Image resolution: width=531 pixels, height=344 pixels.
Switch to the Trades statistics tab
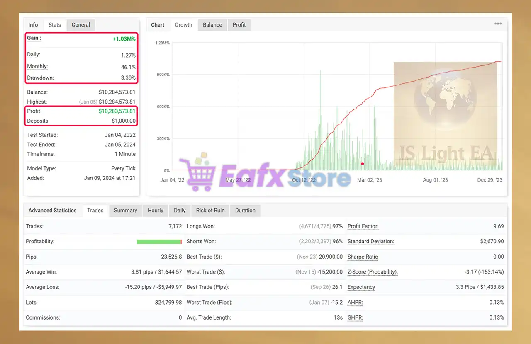[95, 211]
